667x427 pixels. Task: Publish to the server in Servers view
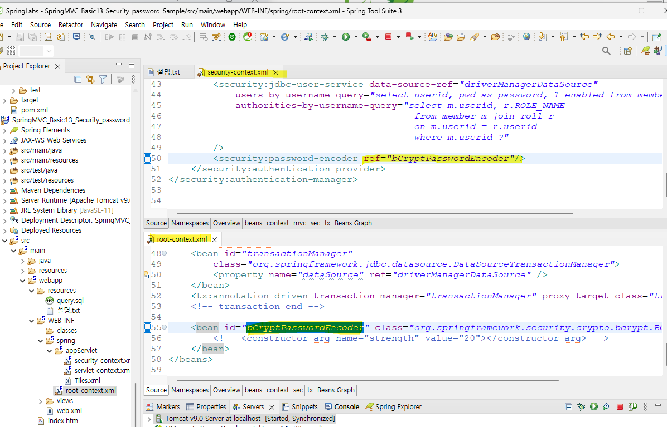click(632, 406)
